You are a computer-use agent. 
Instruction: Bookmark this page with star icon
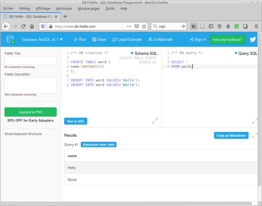click(x=144, y=26)
